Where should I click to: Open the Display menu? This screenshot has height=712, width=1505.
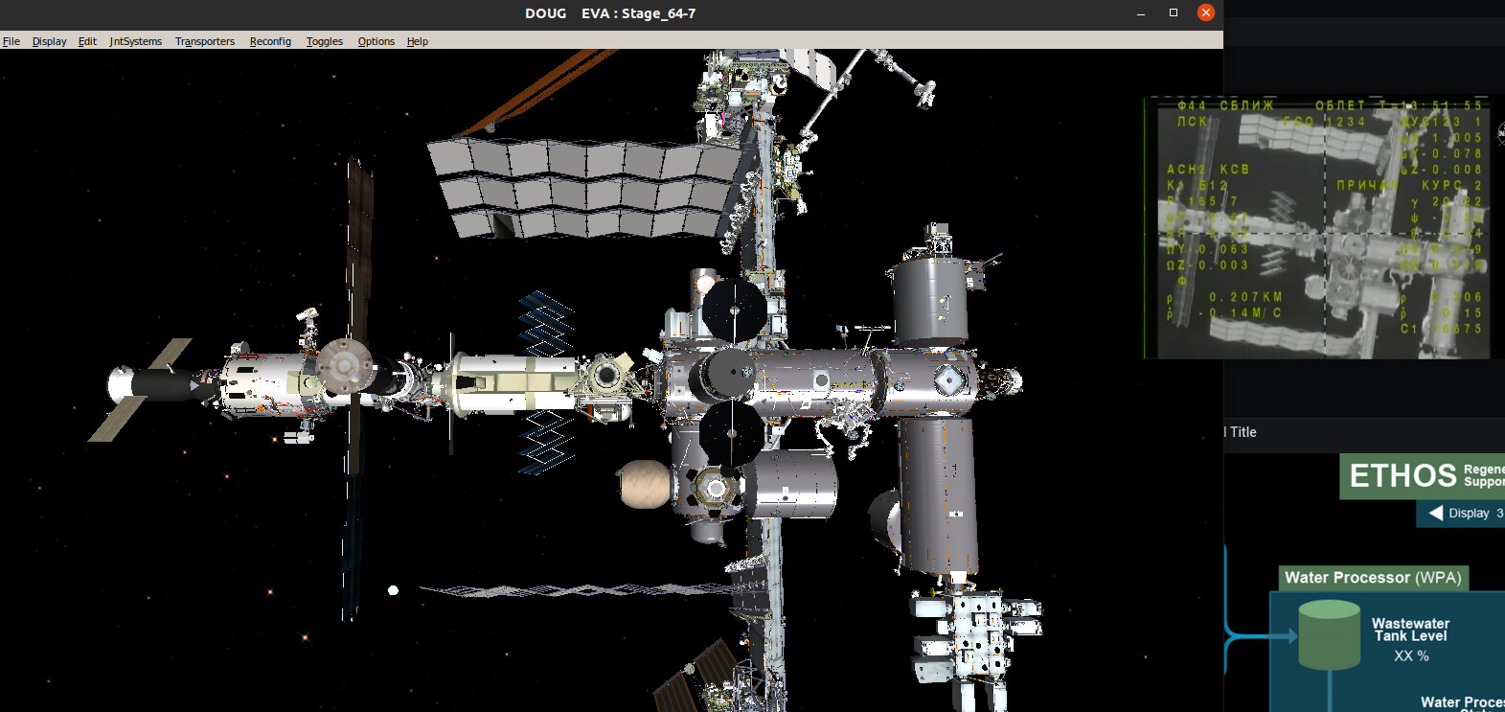coord(49,41)
